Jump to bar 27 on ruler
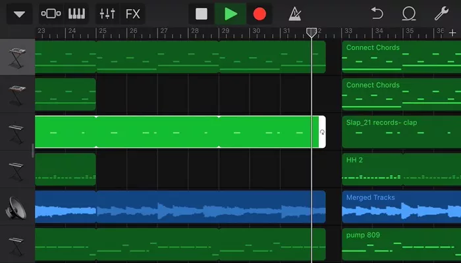This screenshot has width=461, height=263. 164,31
